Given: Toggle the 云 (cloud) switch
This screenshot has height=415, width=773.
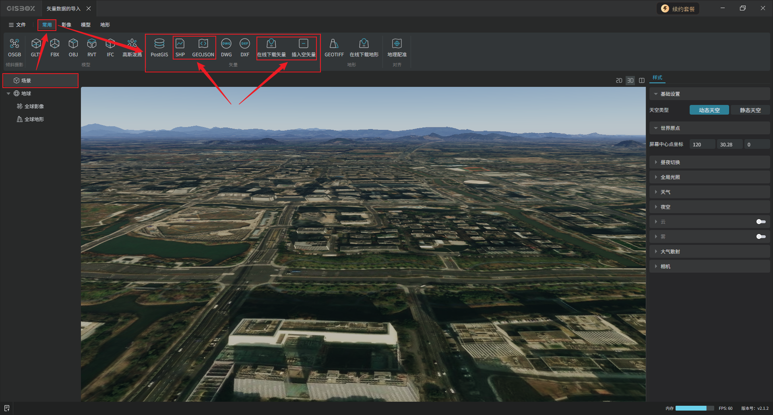Looking at the screenshot, I should (x=761, y=222).
